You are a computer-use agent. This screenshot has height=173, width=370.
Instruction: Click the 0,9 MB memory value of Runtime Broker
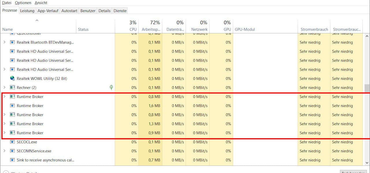point(154,133)
